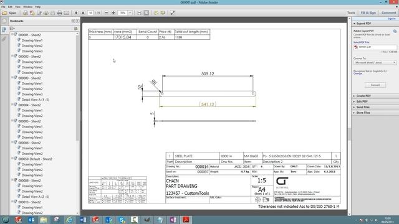Open Outlook from the taskbar

point(31,220)
